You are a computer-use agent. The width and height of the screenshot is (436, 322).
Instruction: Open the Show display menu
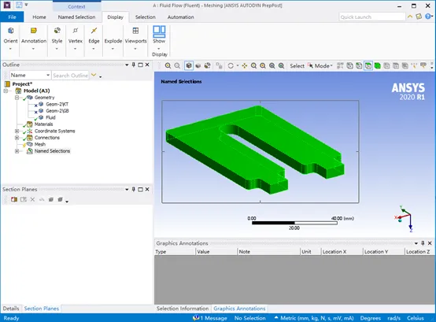pyautogui.click(x=159, y=39)
